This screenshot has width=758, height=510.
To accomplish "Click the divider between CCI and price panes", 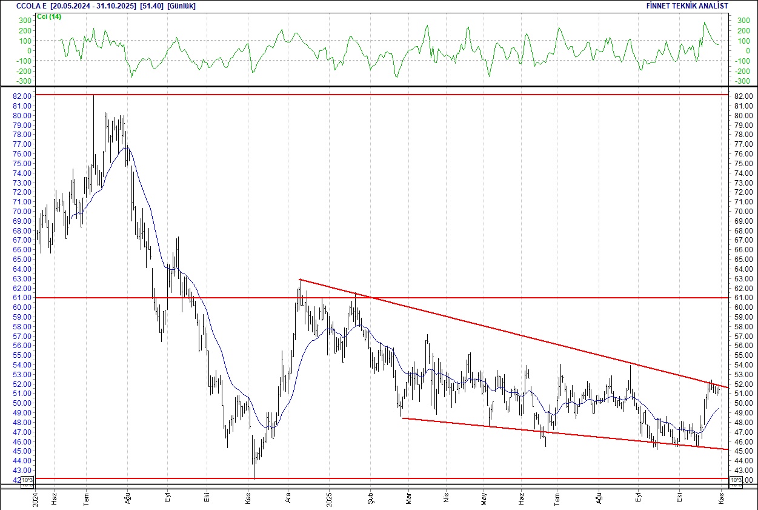I will click(379, 87).
